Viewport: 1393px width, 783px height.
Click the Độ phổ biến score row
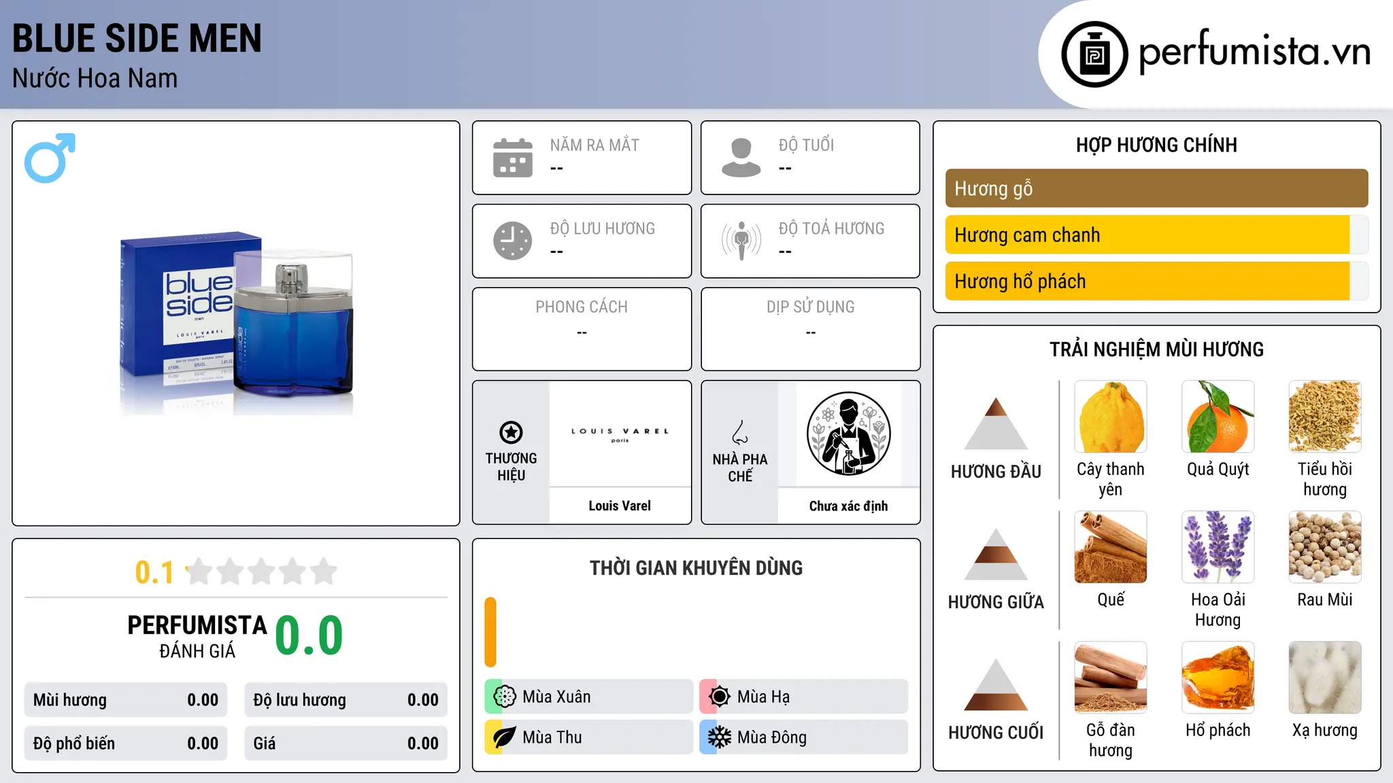(x=126, y=744)
